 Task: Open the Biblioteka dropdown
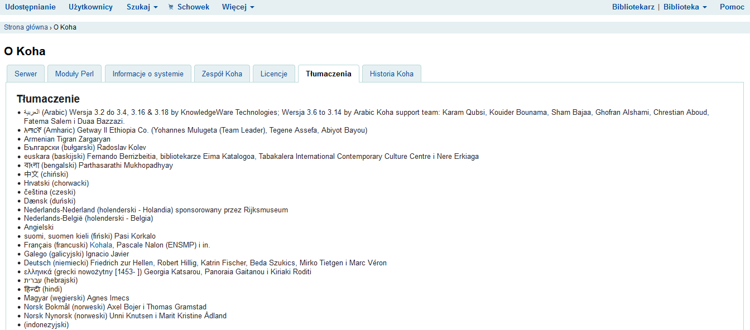685,7
